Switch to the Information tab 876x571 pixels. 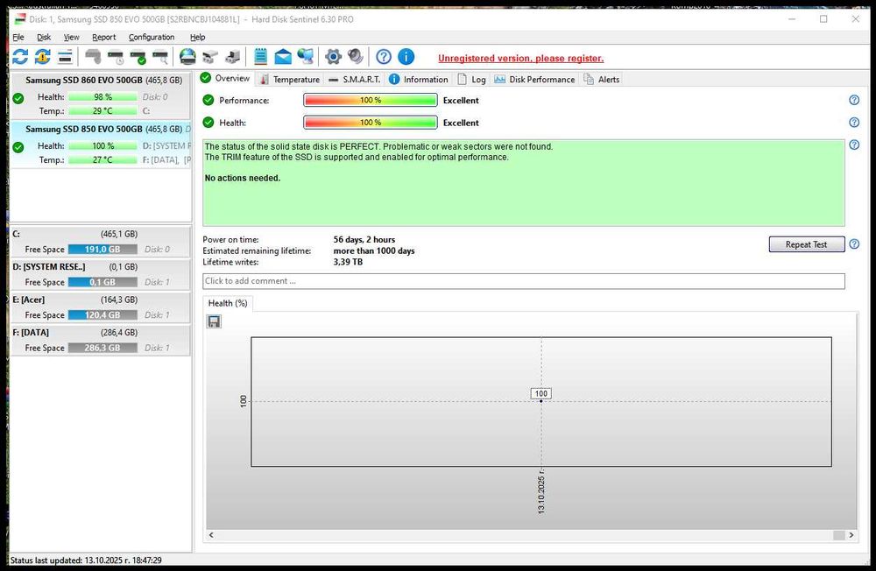[419, 80]
